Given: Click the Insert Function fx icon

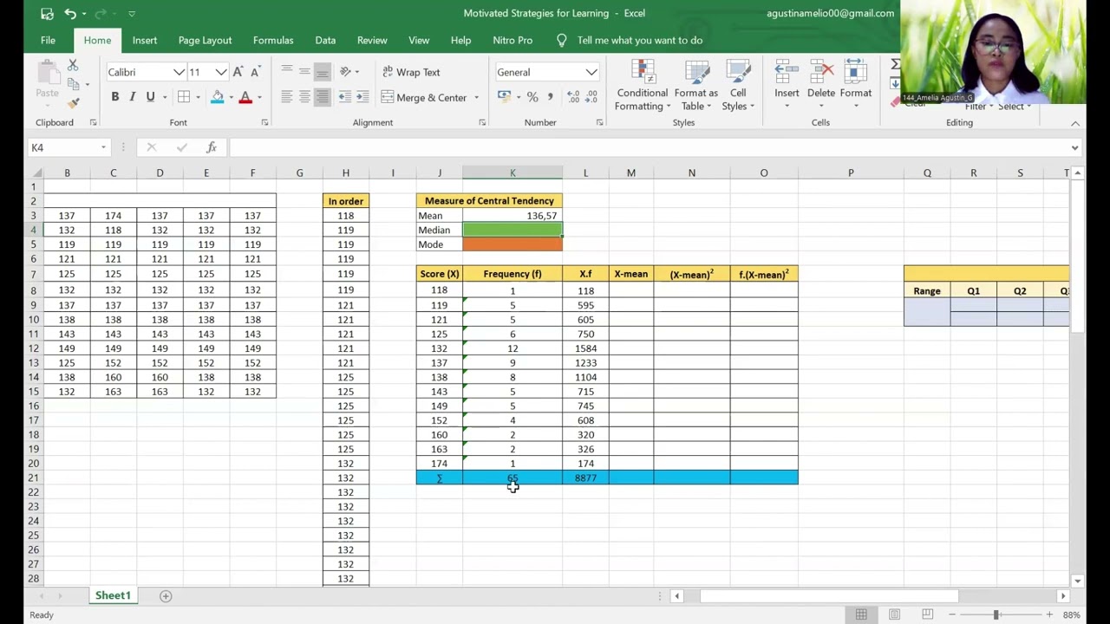Looking at the screenshot, I should point(211,147).
